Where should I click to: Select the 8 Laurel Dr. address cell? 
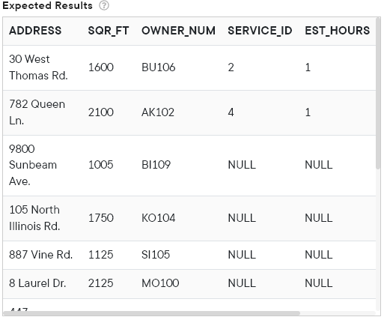click(x=37, y=283)
